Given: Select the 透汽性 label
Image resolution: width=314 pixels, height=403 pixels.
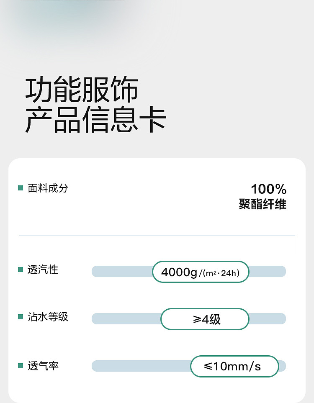Looking at the screenshot, I should tap(43, 270).
